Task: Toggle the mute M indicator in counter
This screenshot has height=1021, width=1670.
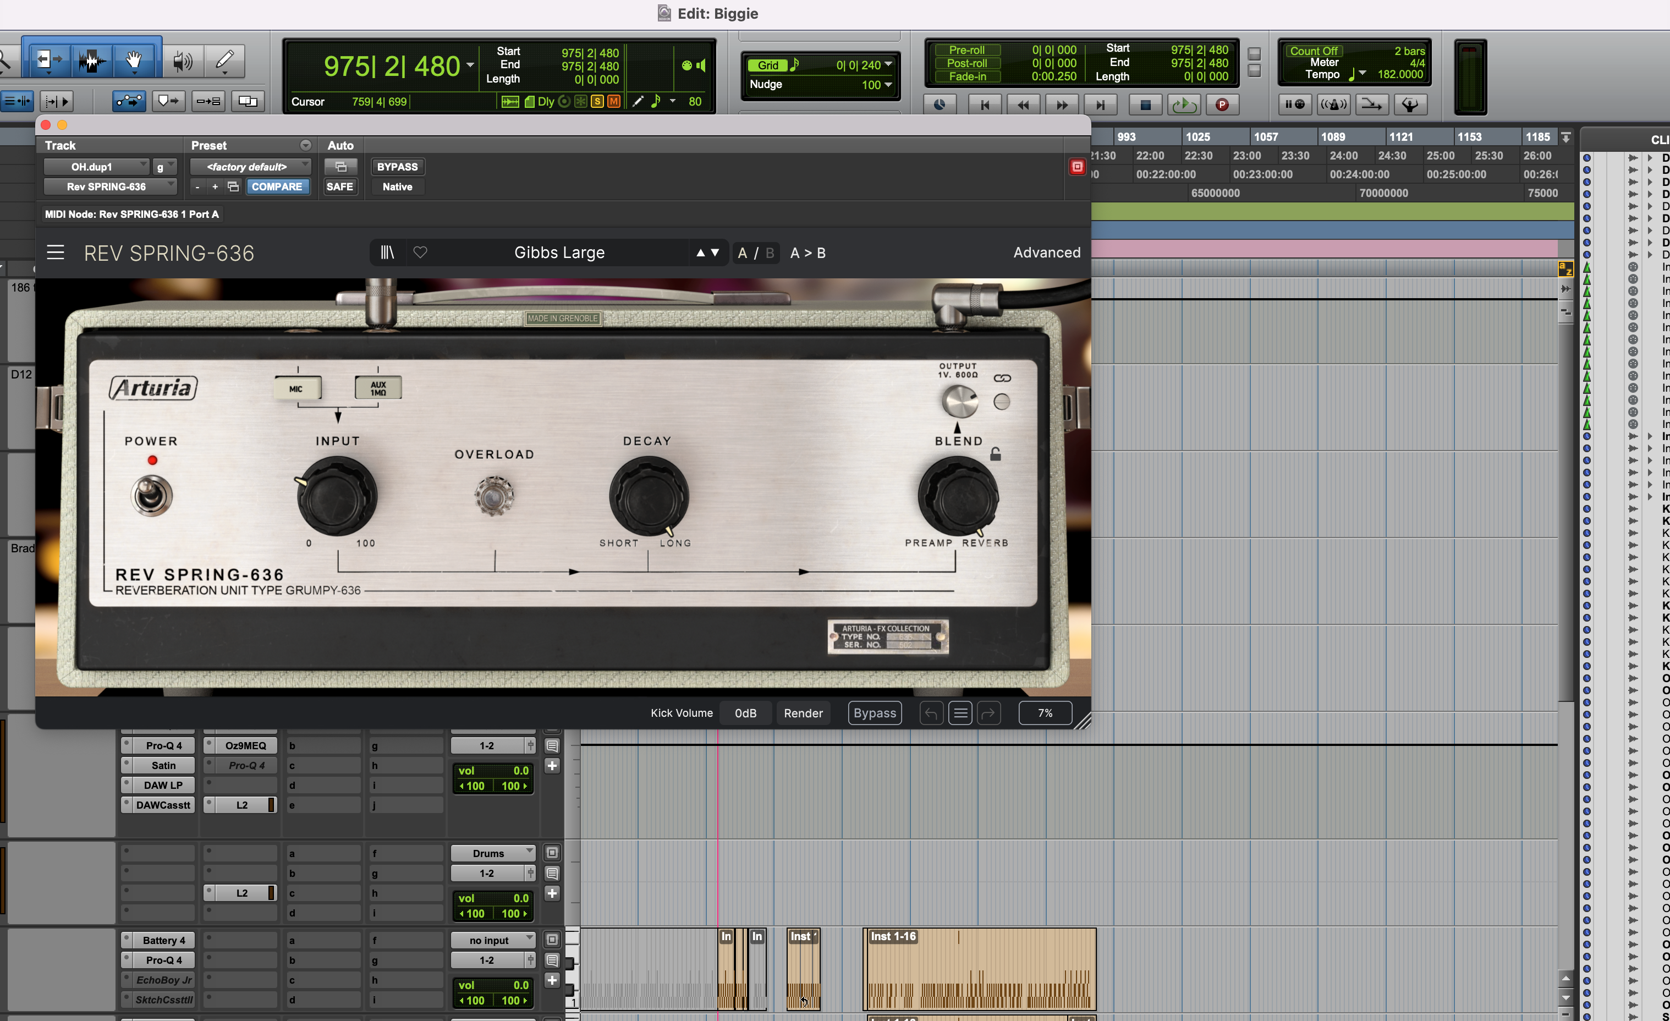Action: coord(613,101)
